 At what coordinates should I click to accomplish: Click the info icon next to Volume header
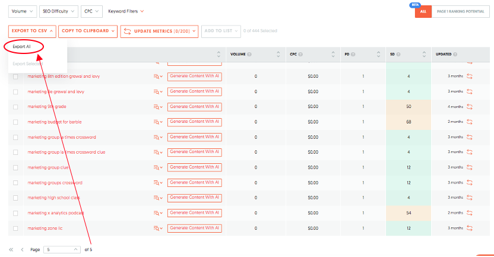pos(249,55)
